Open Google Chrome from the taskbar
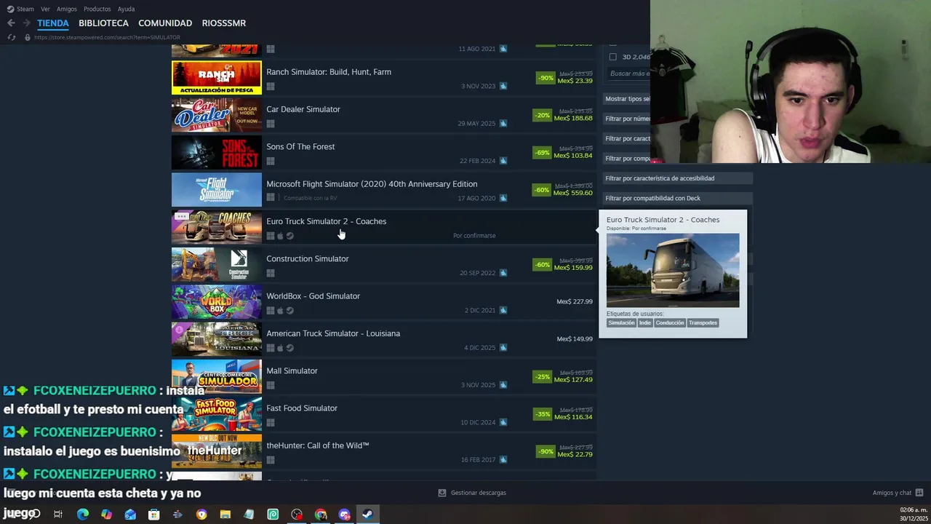 click(x=321, y=515)
